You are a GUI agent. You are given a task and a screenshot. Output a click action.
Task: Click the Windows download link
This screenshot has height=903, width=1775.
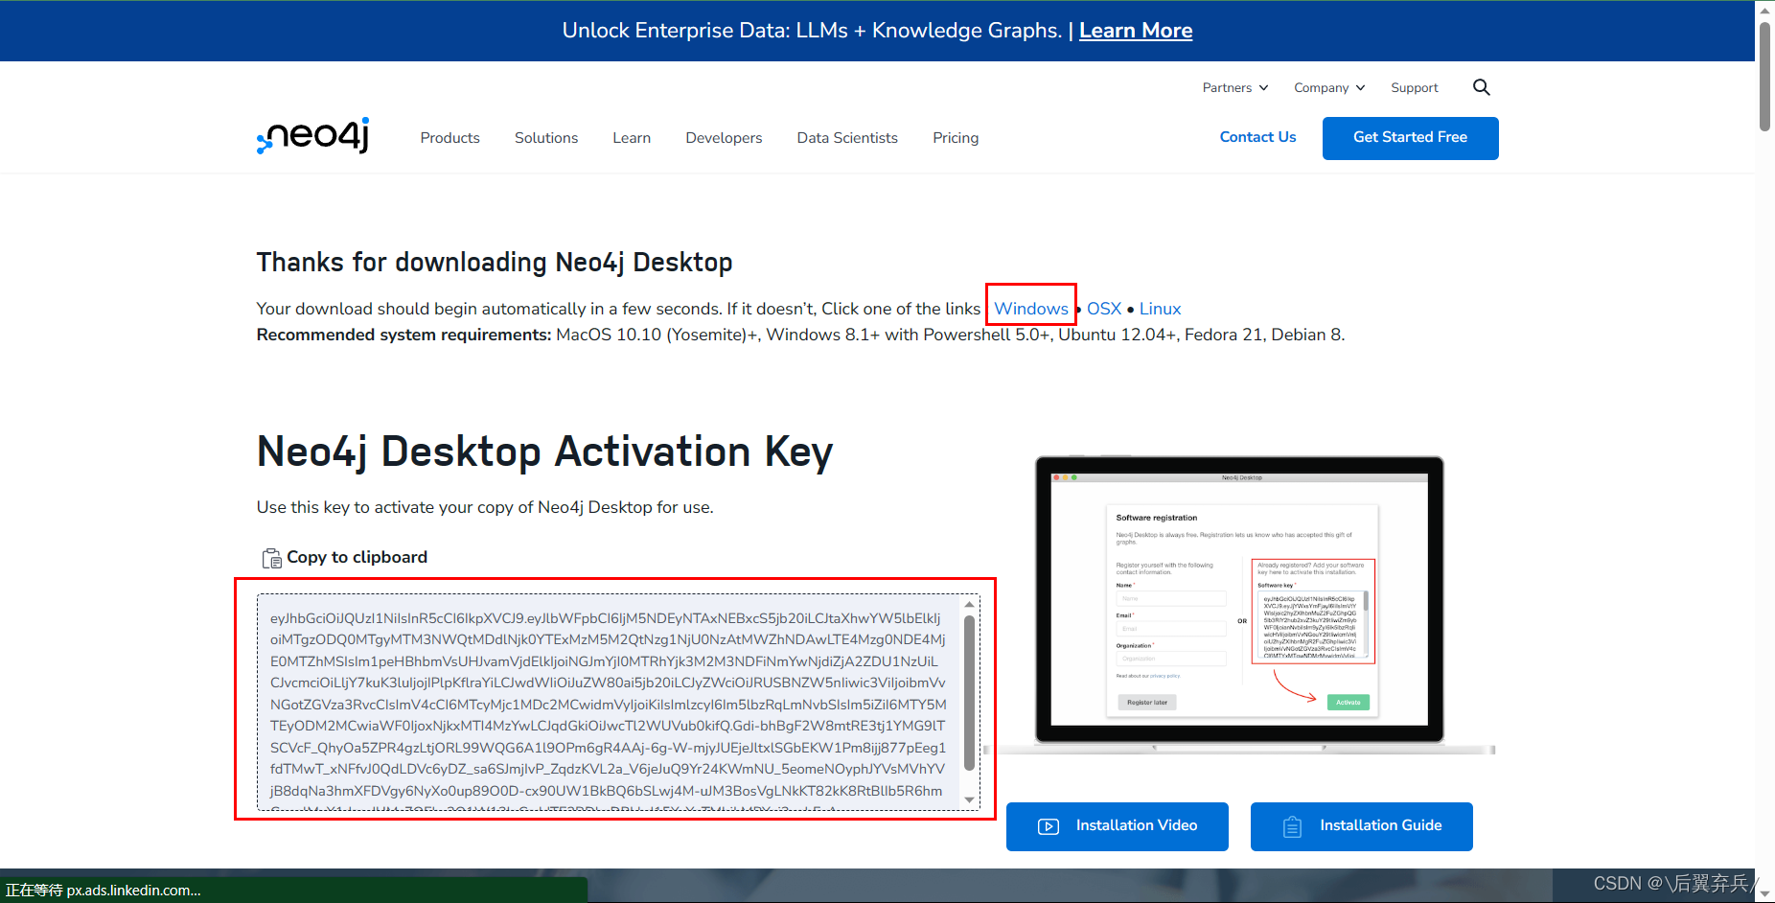click(x=1031, y=309)
